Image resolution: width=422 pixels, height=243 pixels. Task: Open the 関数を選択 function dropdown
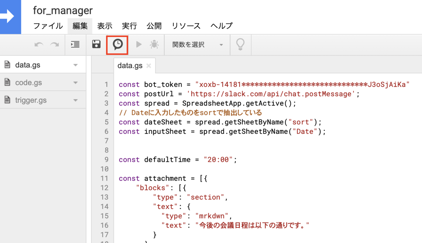[197, 45]
